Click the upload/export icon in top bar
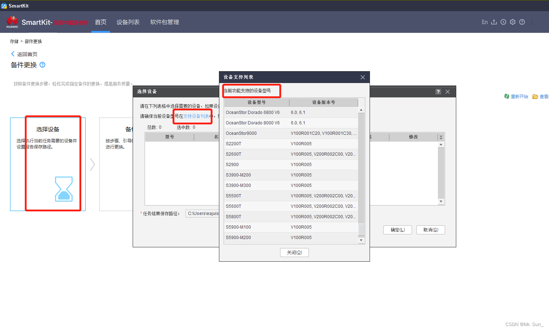The height and width of the screenshot is (330, 549). pyautogui.click(x=494, y=22)
